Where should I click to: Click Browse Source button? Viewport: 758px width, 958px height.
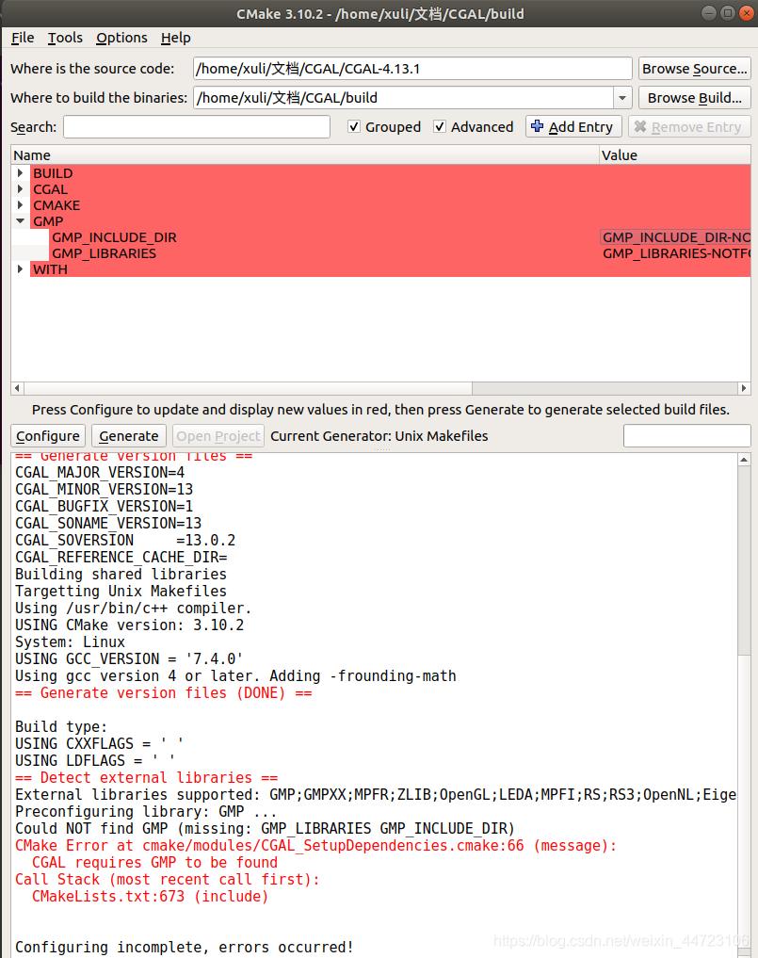(x=695, y=69)
